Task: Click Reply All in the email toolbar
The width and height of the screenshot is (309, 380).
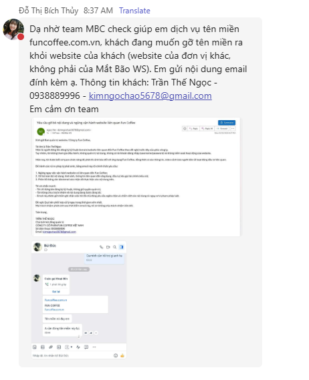Action: coord(207,129)
